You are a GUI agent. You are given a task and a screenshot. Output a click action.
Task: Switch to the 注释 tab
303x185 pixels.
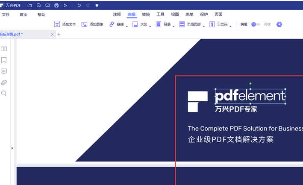117,15
